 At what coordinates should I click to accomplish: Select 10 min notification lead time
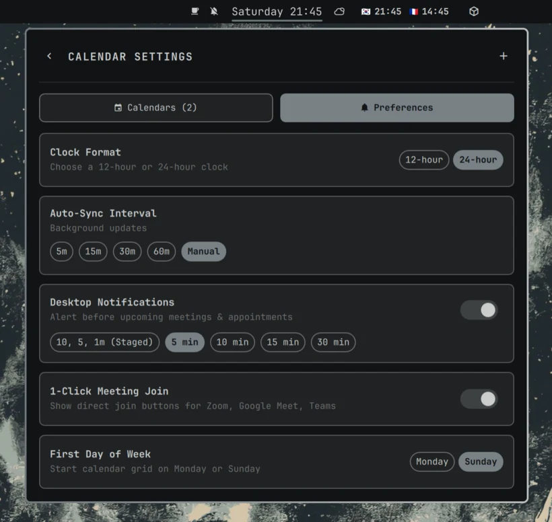click(x=232, y=342)
